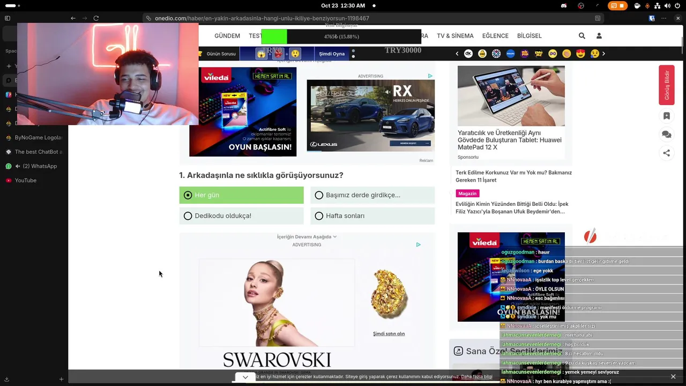Select the Philips blue circle icon

coord(510,54)
